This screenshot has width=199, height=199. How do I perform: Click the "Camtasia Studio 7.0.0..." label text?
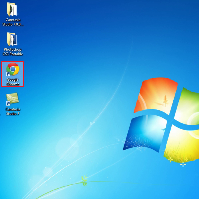13,22
